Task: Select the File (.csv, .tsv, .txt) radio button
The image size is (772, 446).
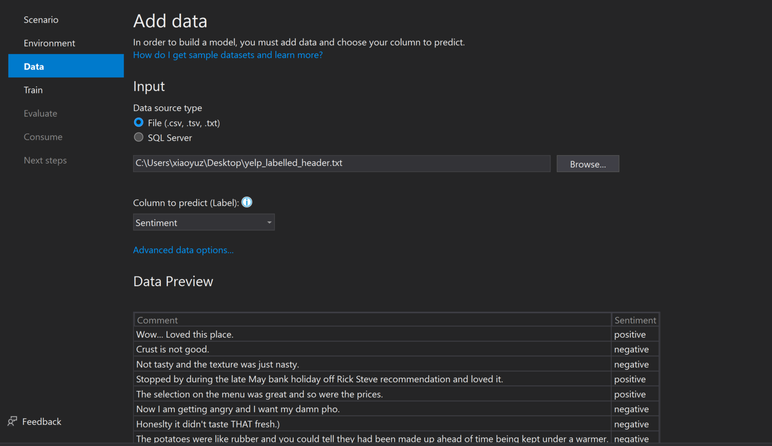Action: (138, 123)
